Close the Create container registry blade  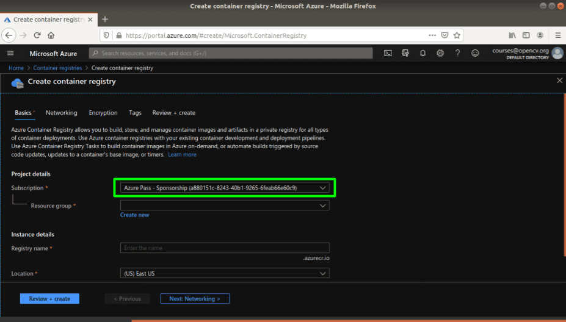click(x=559, y=80)
